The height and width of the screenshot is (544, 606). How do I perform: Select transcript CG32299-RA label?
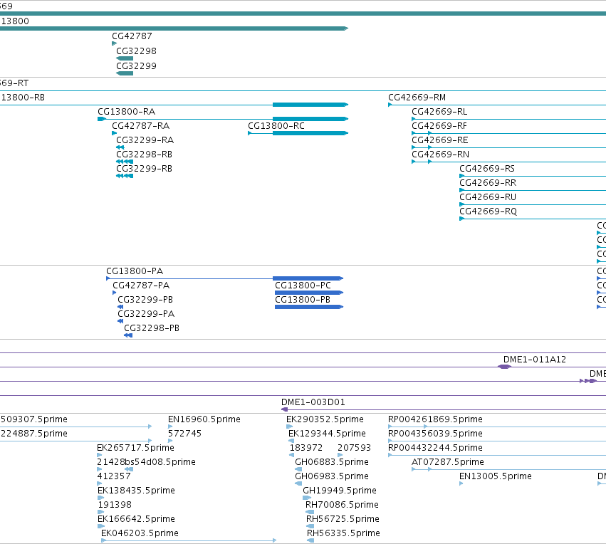click(x=145, y=140)
